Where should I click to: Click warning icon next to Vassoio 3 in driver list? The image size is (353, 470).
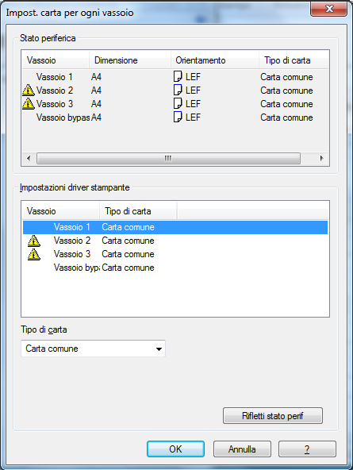pyautogui.click(x=34, y=254)
